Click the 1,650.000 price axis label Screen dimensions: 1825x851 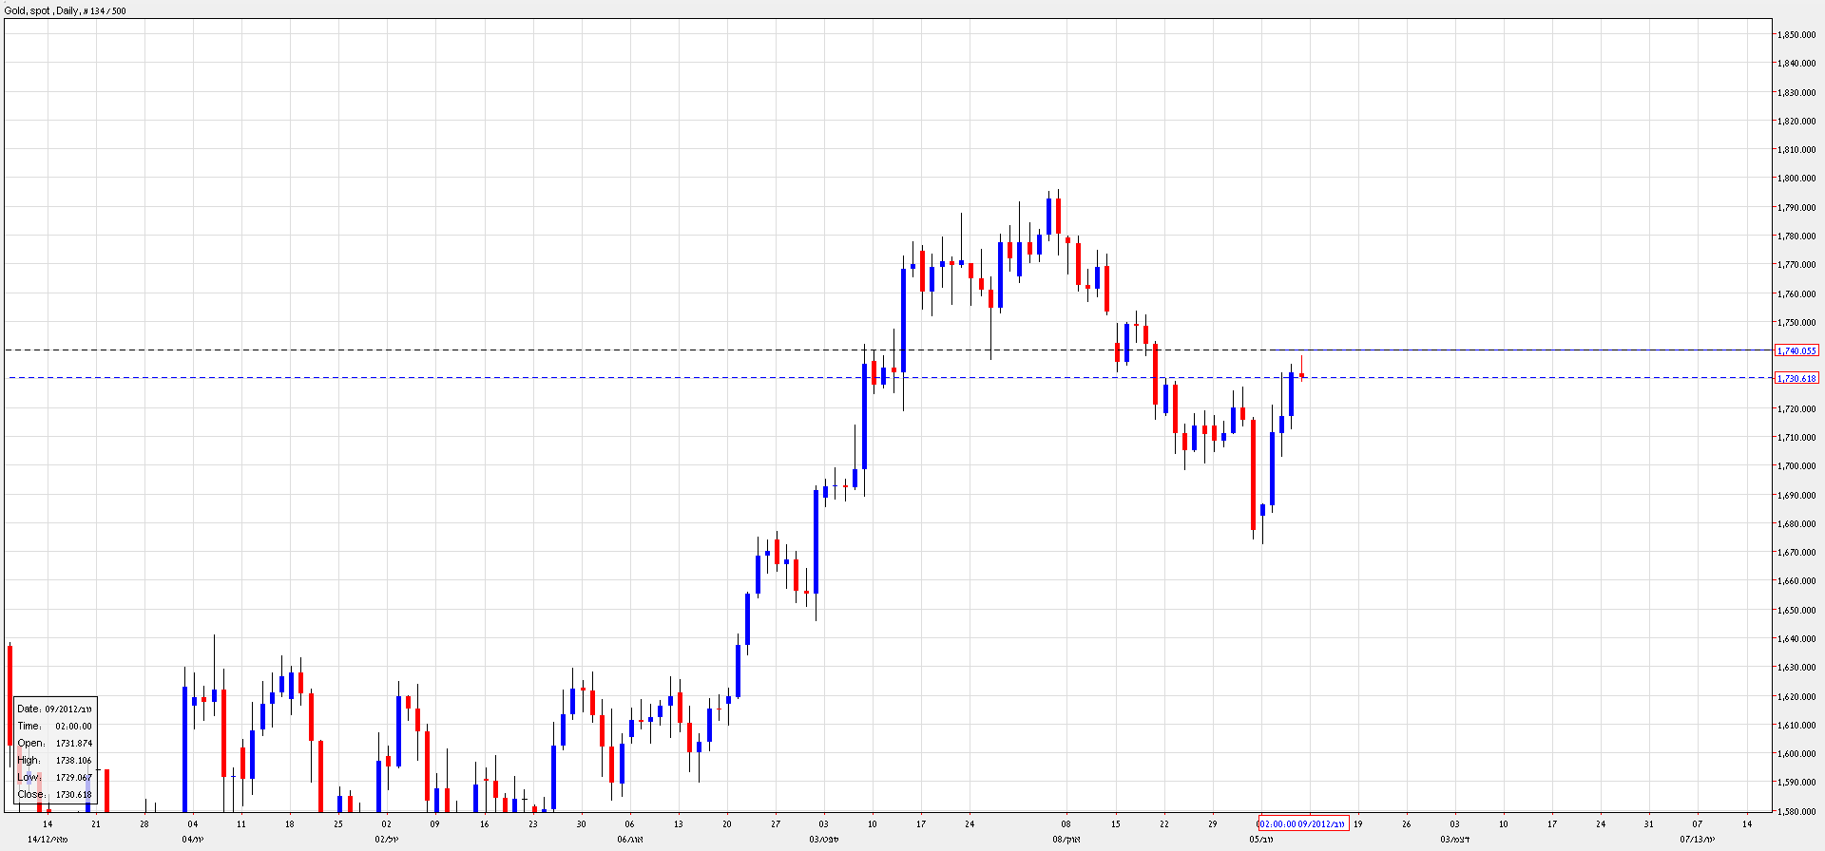[x=1796, y=610]
